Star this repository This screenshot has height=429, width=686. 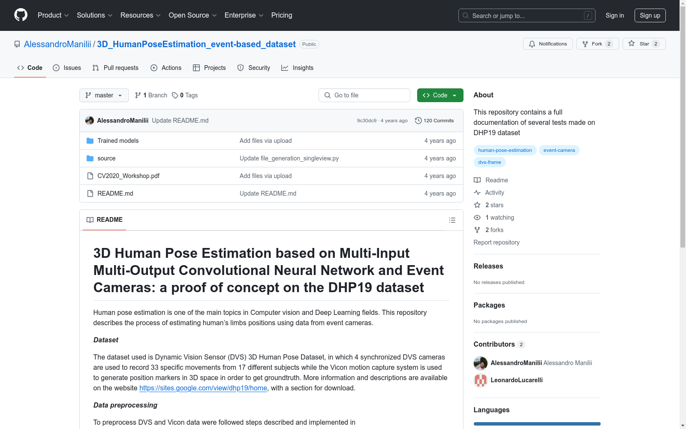pyautogui.click(x=644, y=44)
